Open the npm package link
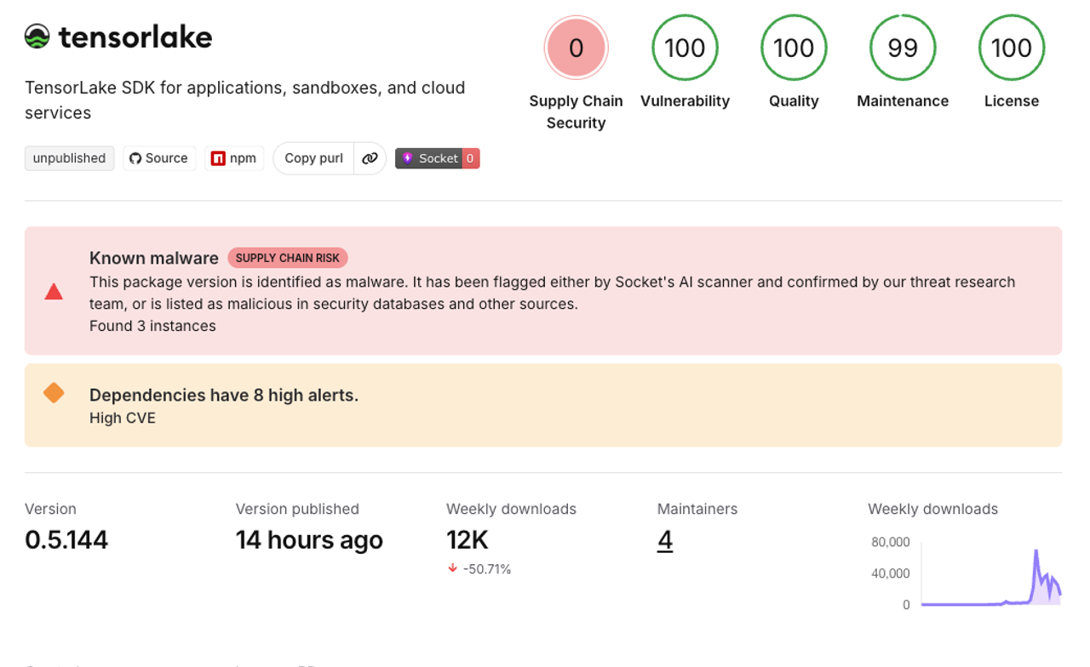 [x=234, y=158]
